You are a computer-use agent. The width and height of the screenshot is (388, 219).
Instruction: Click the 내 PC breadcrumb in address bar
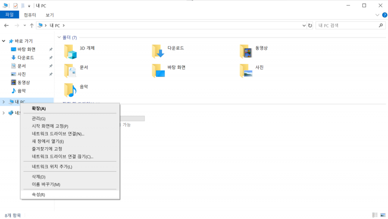[x=55, y=25]
